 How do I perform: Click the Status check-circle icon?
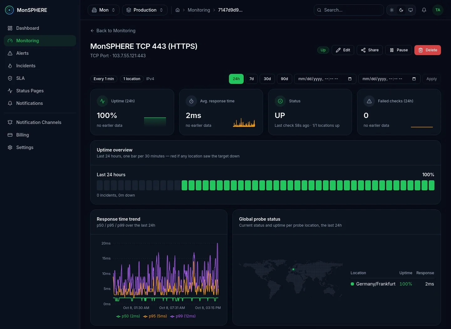click(x=280, y=101)
